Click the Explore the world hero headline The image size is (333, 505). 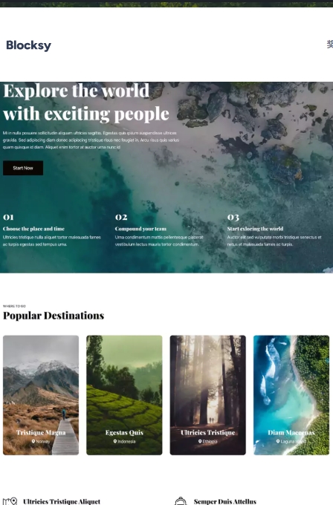[86, 102]
